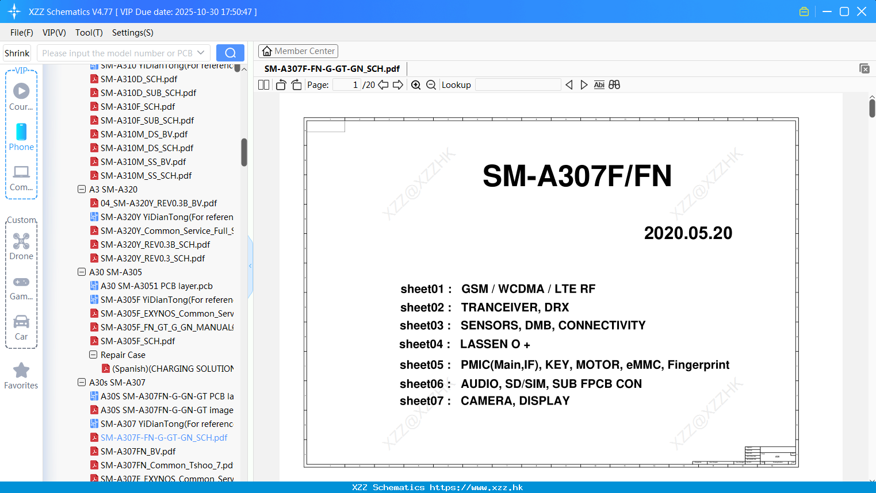
Task: Open the VIP(V) menu
Action: coord(54,33)
